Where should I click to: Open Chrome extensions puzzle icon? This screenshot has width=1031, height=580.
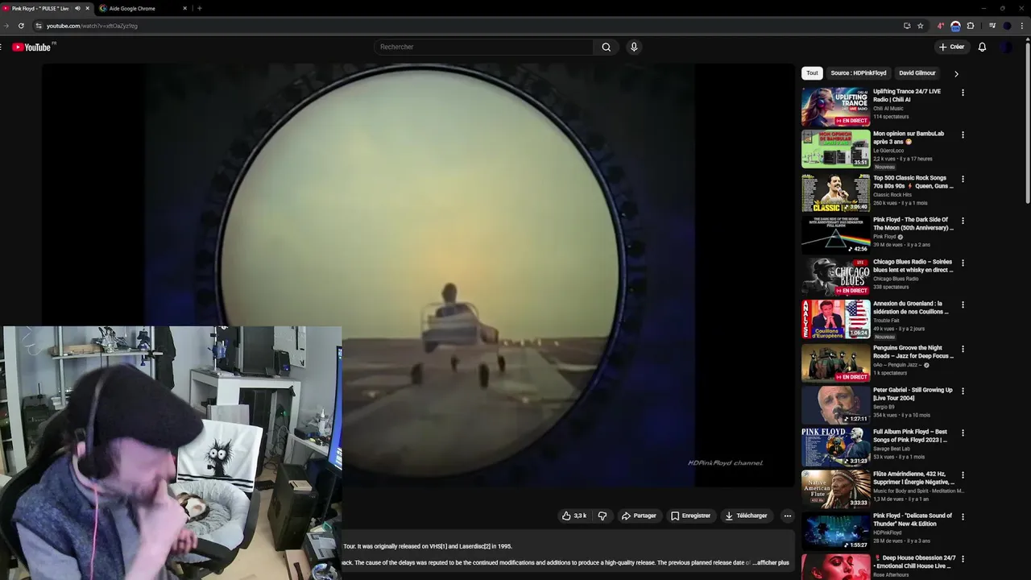click(971, 26)
